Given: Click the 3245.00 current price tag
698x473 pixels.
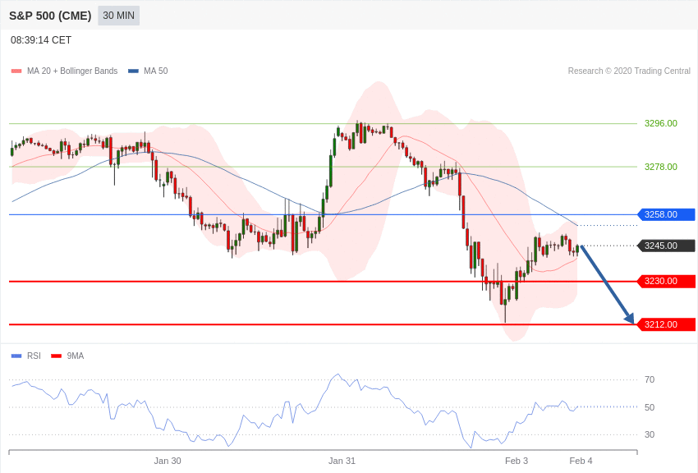Looking at the screenshot, I should point(667,246).
